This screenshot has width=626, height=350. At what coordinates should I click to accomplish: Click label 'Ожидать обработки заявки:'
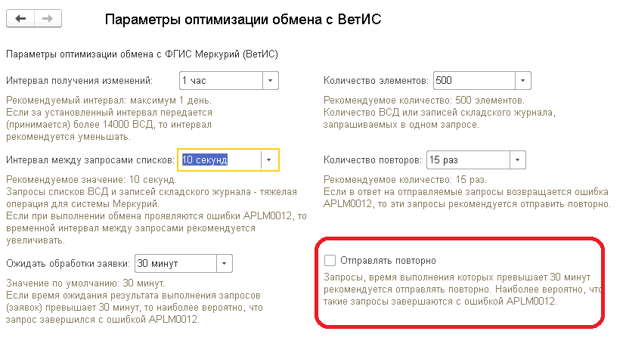pyautogui.click(x=68, y=263)
